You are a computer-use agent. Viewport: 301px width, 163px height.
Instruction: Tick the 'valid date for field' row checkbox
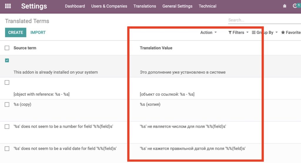click(7, 149)
